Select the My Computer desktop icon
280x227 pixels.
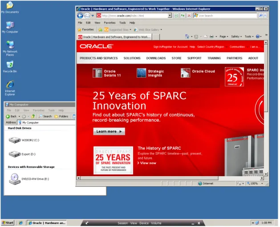point(10,27)
